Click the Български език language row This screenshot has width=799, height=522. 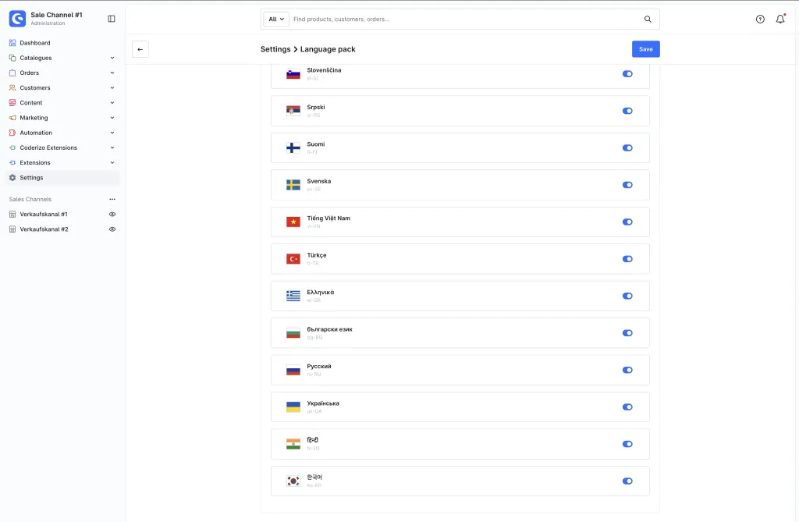[x=460, y=333]
